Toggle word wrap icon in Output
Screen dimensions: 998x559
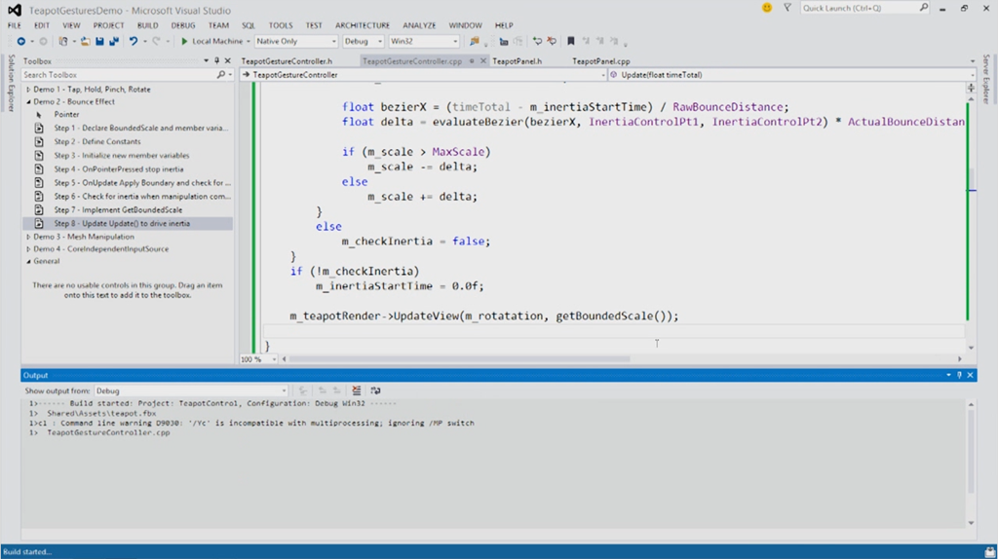coord(375,391)
